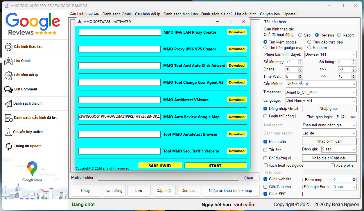This screenshot has width=364, height=211.
Task: Click the SAVE HWID button
Action: tap(160, 165)
